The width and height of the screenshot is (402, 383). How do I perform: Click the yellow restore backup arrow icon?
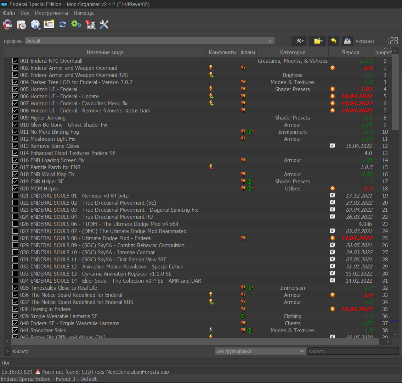click(334, 41)
